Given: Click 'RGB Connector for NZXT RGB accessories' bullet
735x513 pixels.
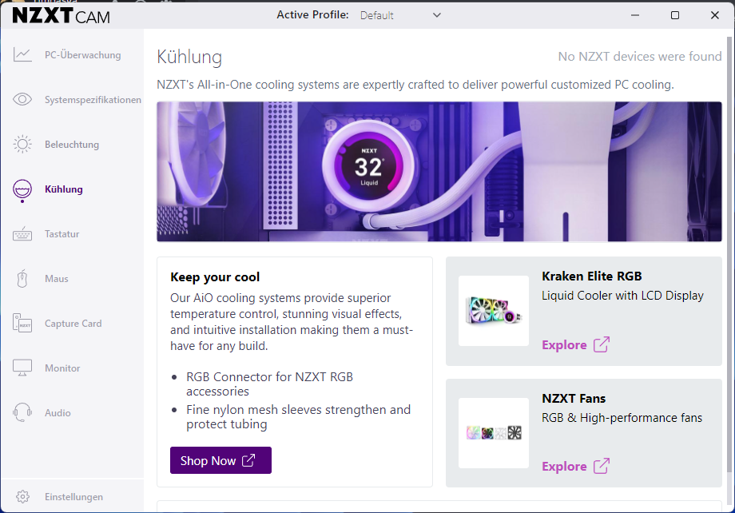Looking at the screenshot, I should 269,384.
